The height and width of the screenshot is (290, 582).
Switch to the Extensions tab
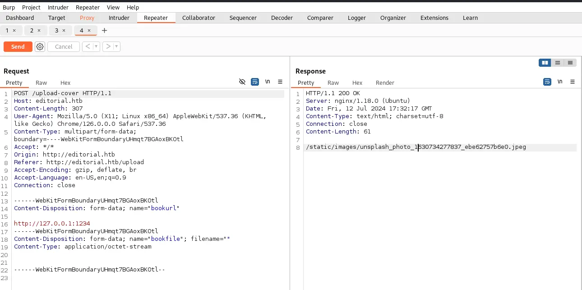pyautogui.click(x=434, y=18)
